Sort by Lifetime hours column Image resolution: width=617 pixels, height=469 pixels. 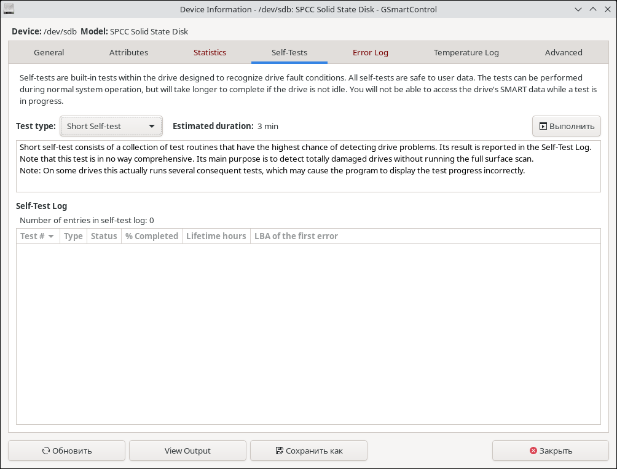pyautogui.click(x=216, y=236)
